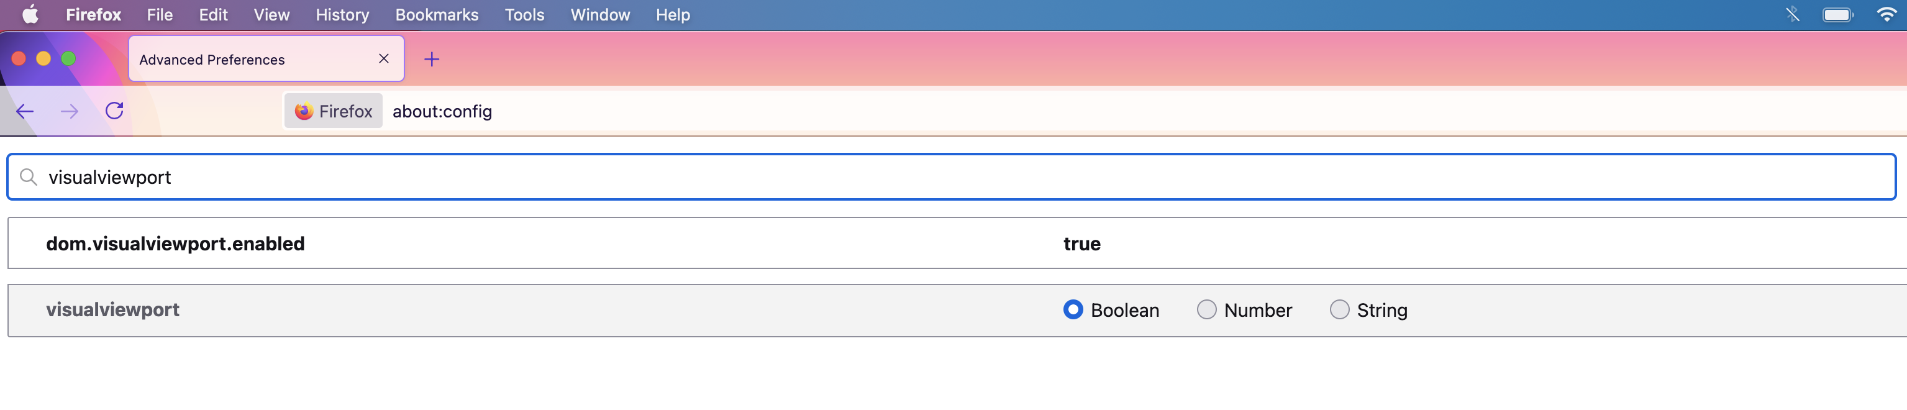This screenshot has width=1907, height=410.
Task: Select the String radio option
Action: [1339, 309]
